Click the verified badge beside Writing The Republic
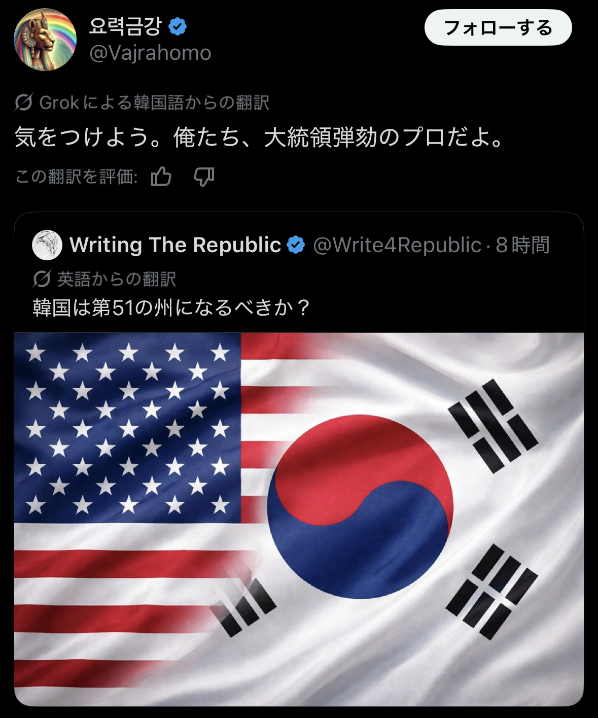This screenshot has width=598, height=718. 296,245
